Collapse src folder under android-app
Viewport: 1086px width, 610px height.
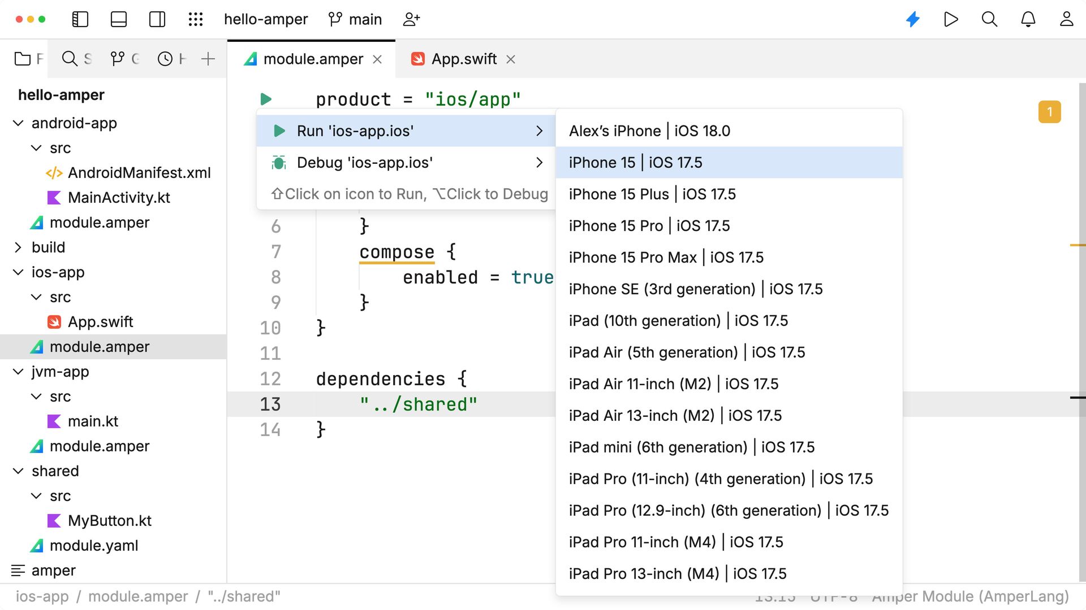click(x=36, y=148)
